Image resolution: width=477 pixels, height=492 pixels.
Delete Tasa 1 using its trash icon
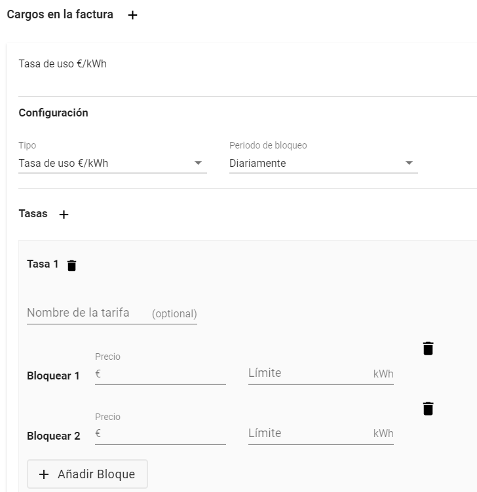coord(71,265)
